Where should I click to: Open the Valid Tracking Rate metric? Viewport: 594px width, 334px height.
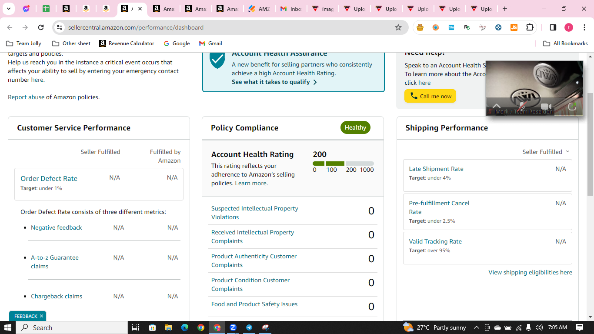(435, 241)
